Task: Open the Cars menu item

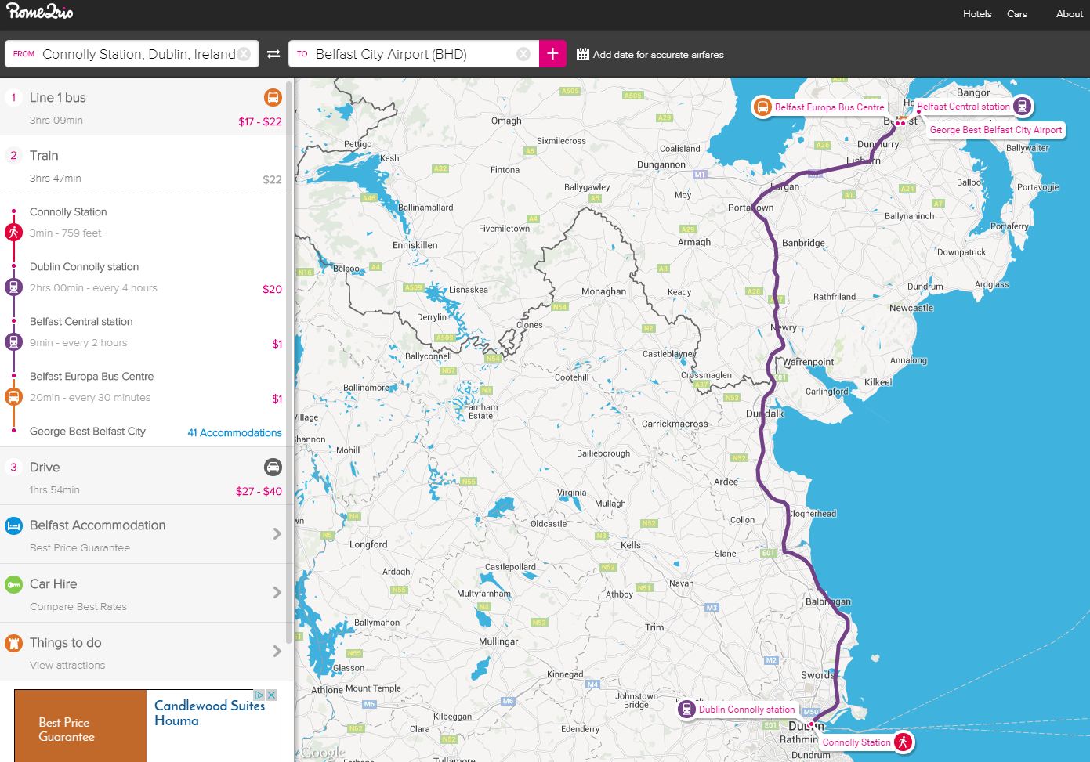Action: pyautogui.click(x=1016, y=14)
